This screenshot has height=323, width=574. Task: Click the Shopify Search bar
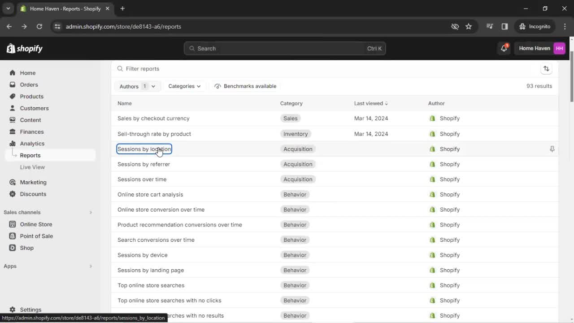tap(285, 48)
